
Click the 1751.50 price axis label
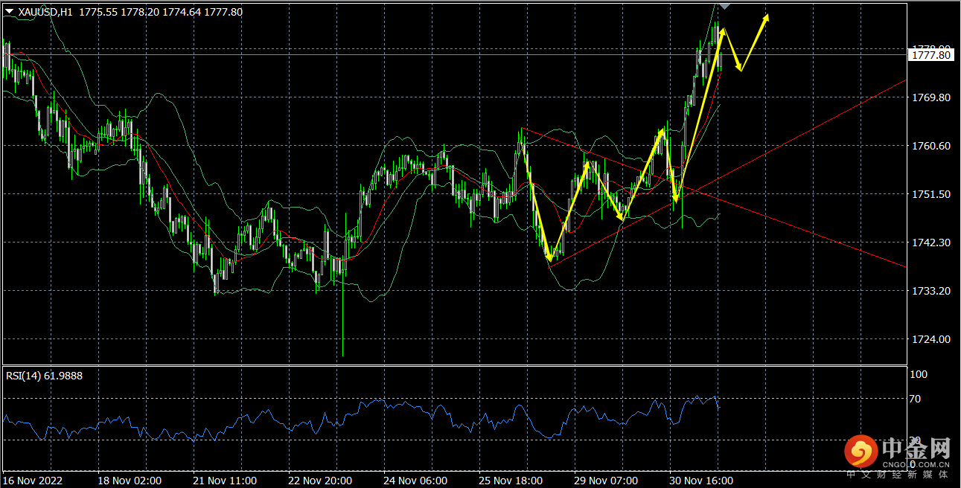[x=930, y=194]
